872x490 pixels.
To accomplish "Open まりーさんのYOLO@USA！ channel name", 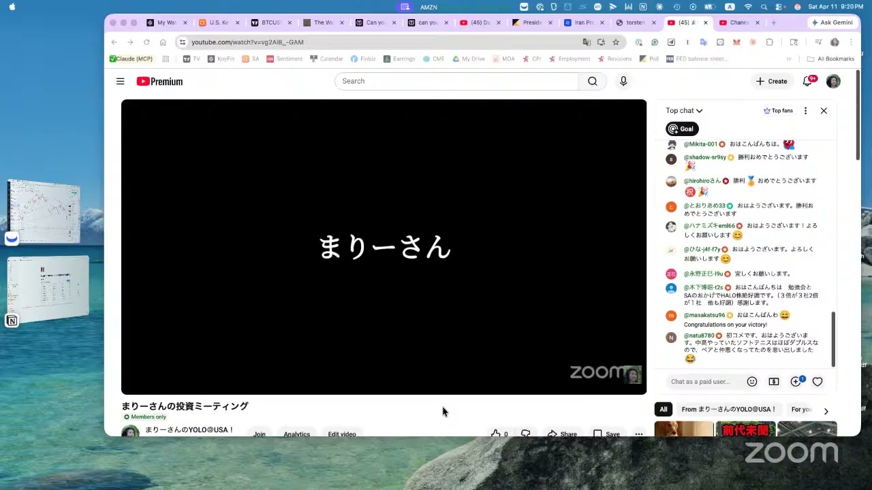I will 189,430.
